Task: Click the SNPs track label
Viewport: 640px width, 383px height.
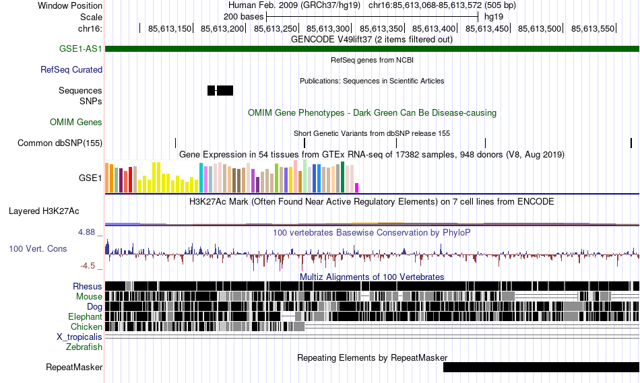Action: coord(91,101)
